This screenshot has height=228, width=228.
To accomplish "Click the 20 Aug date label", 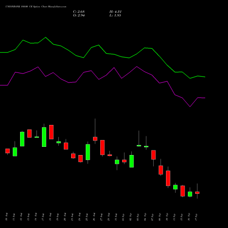I will 65,217.
